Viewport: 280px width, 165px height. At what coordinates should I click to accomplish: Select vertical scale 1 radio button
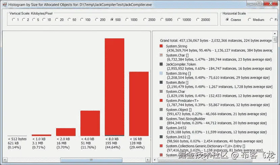14,20
